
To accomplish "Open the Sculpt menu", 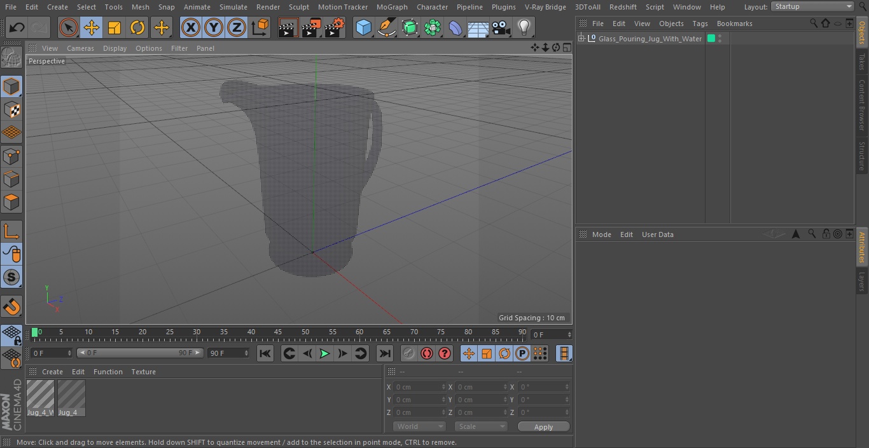I will (x=298, y=7).
